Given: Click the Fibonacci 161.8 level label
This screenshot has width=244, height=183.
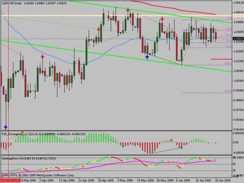Looking at the screenshot, I should tap(228, 91).
